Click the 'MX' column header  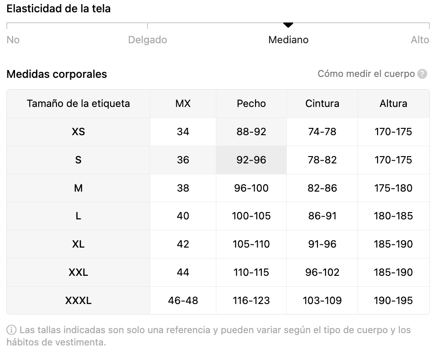tap(183, 104)
